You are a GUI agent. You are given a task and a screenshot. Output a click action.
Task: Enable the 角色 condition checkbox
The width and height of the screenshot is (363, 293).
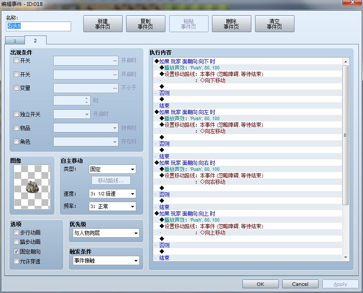pos(16,141)
